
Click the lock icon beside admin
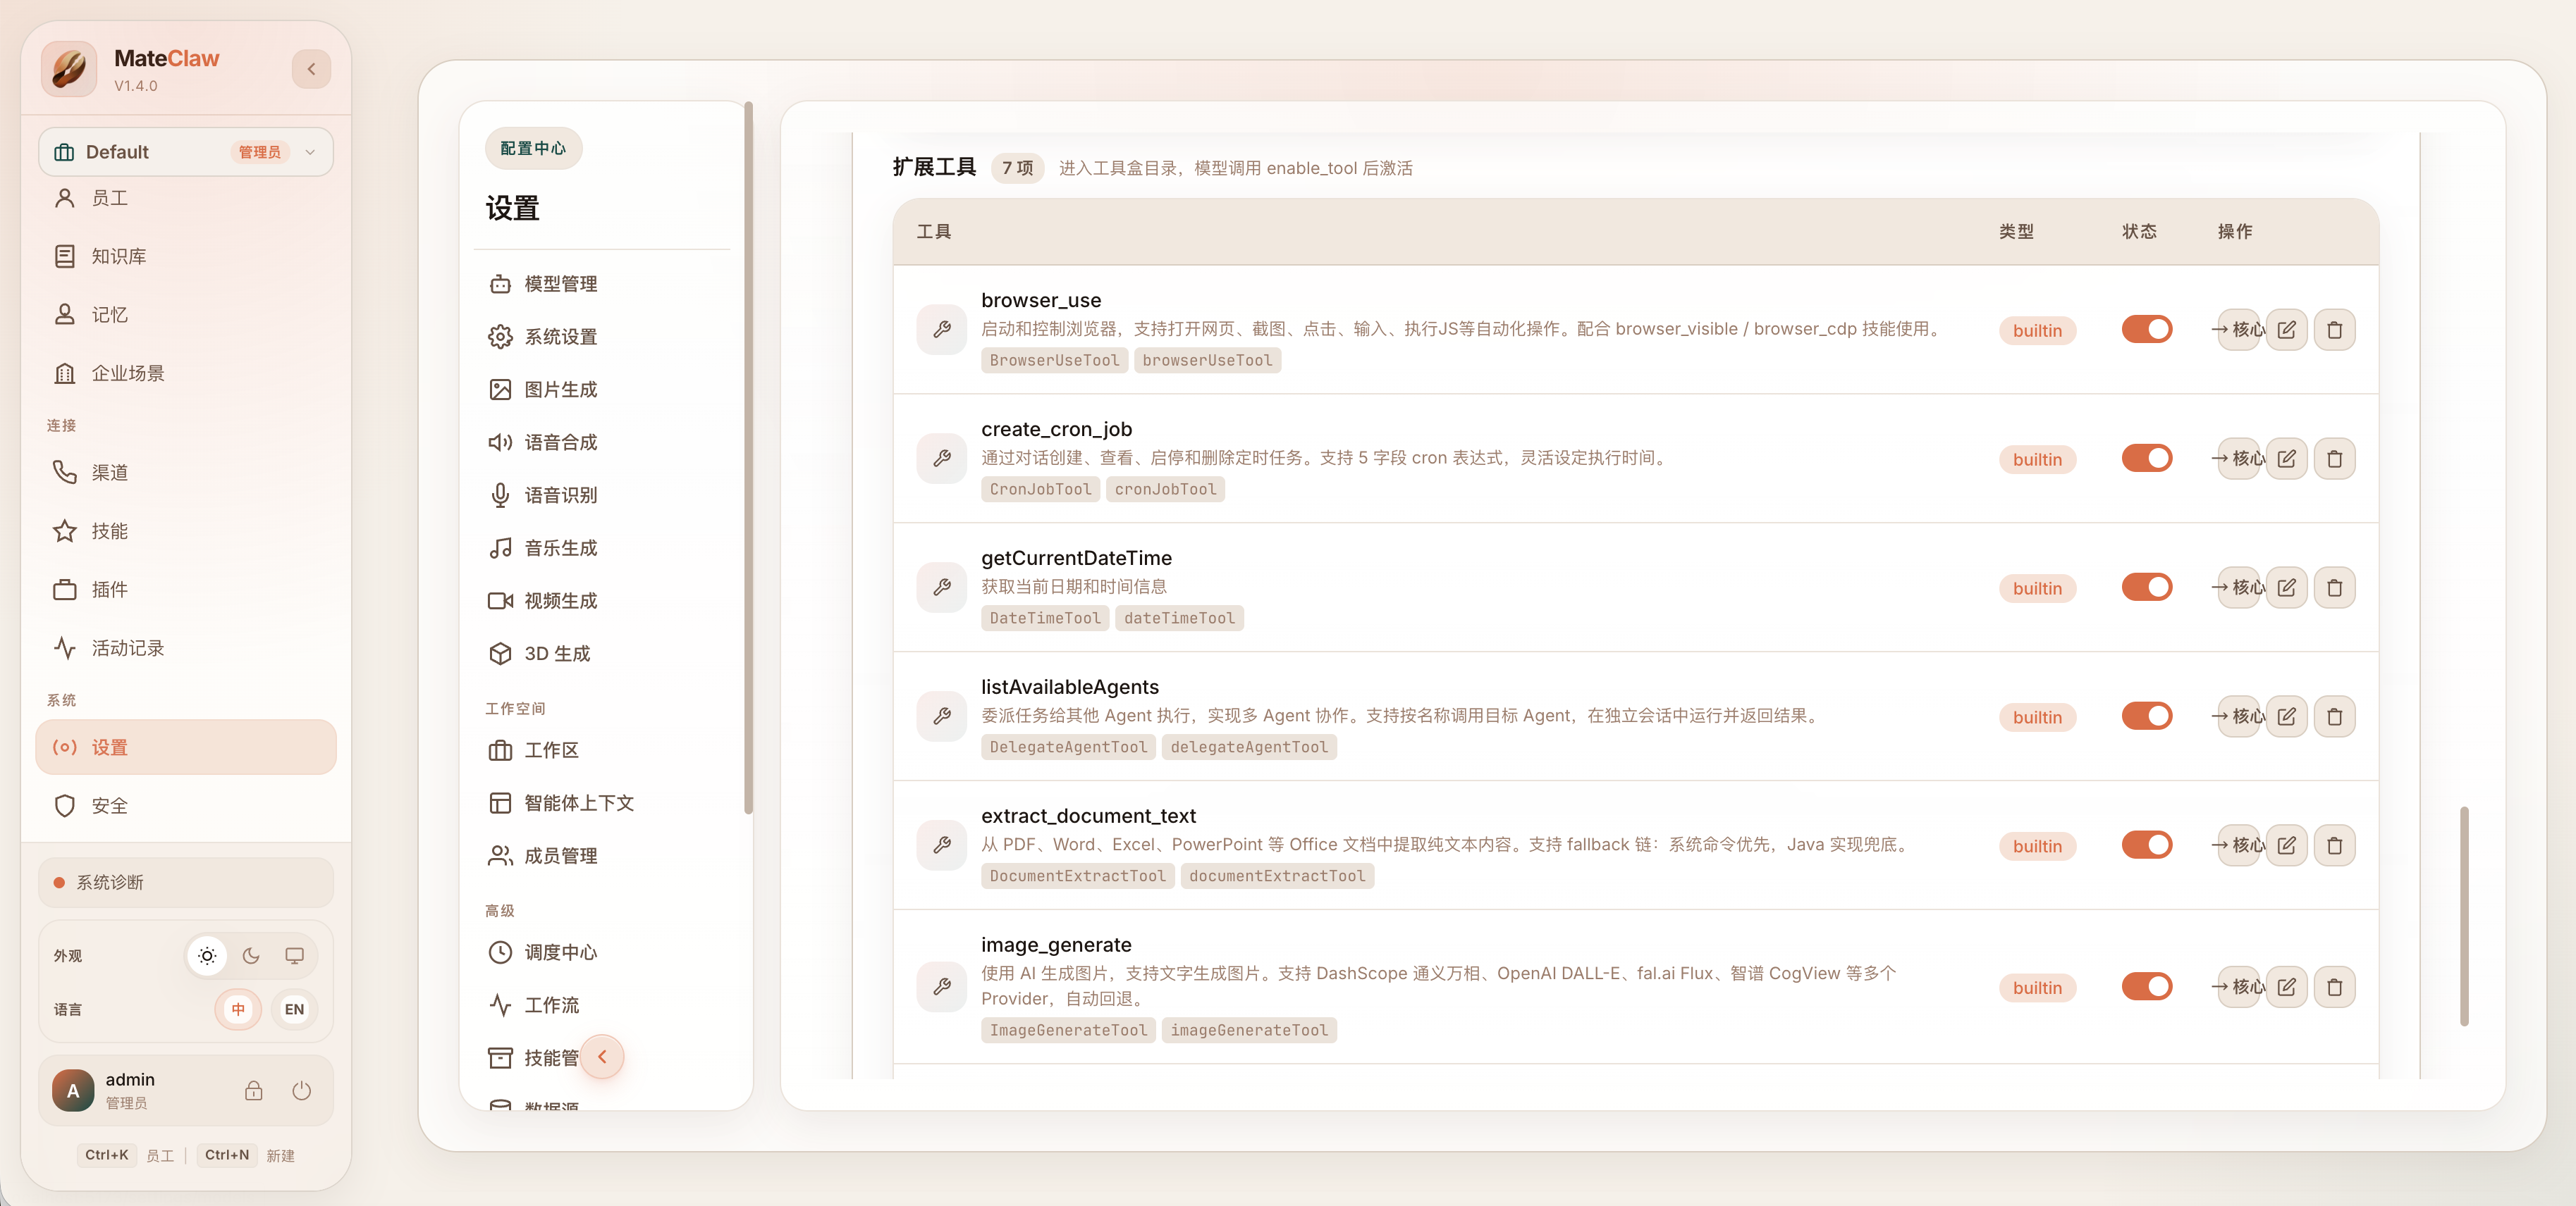coord(254,1090)
